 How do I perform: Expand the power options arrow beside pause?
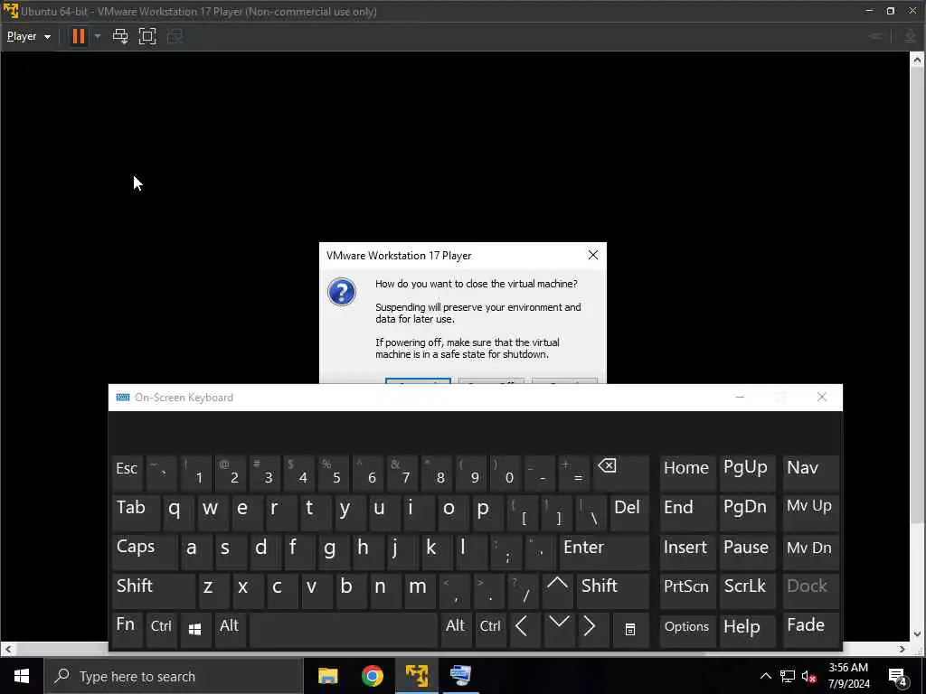tap(98, 36)
